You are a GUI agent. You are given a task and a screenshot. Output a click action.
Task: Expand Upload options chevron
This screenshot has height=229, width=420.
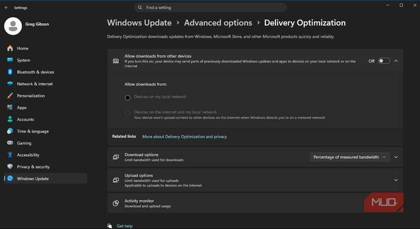tap(396, 180)
